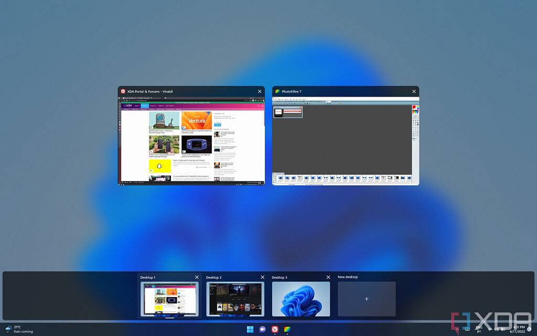This screenshot has width=537, height=336.
Task: Open the ENG PT language switcher
Action: [x=479, y=329]
